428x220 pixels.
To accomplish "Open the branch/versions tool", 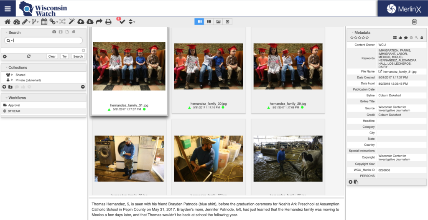I will [x=35, y=22].
